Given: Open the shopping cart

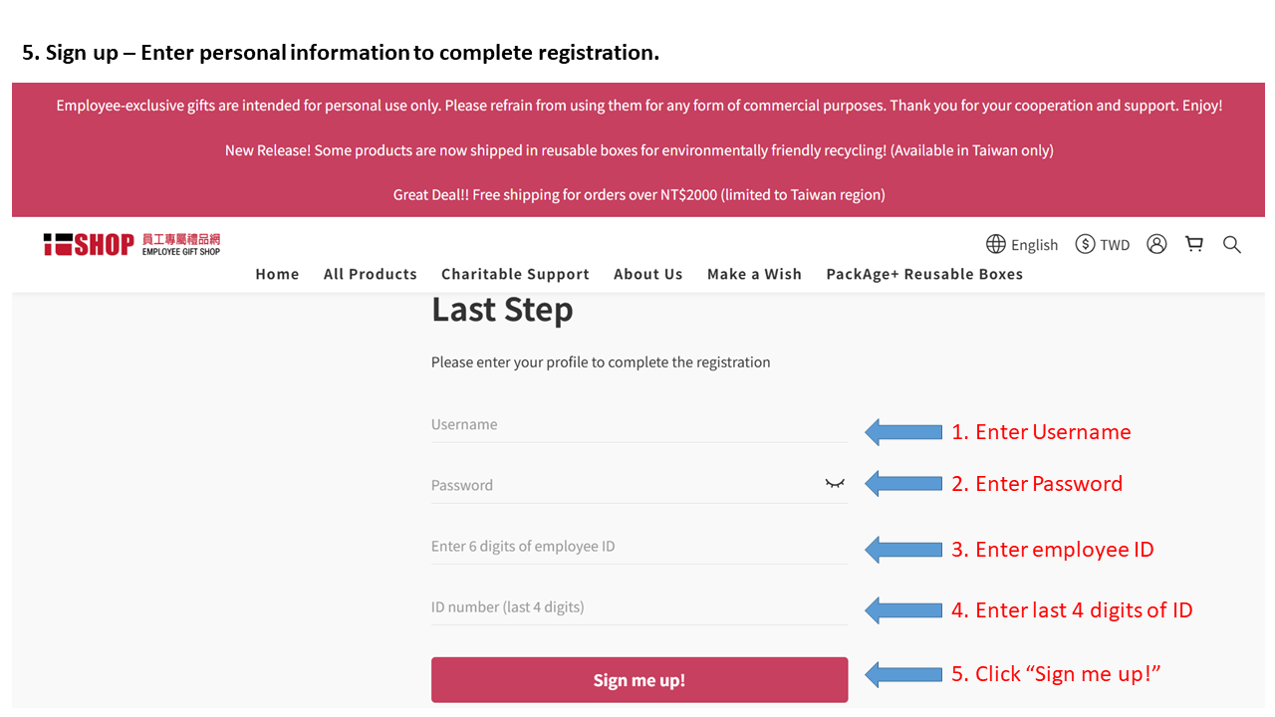Looking at the screenshot, I should (x=1194, y=244).
